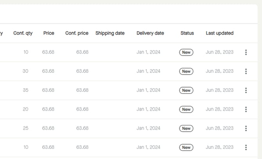Screen dimensions: 262x159
Task: Select the empty shipping date cell in the quantity 30 row
Action: click(110, 71)
